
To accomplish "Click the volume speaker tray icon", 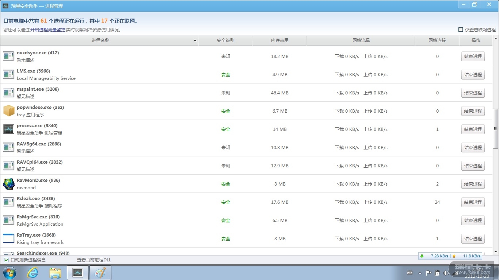I will pos(446,273).
